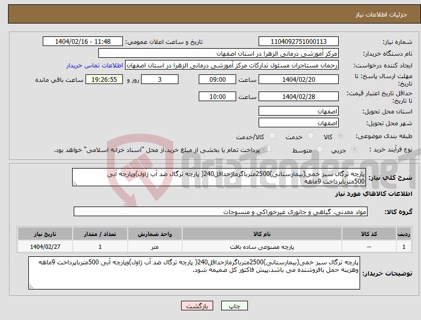The width and height of the screenshot is (421, 320).
Task: Click the price validity time 10:00 field
Action: 217,96
